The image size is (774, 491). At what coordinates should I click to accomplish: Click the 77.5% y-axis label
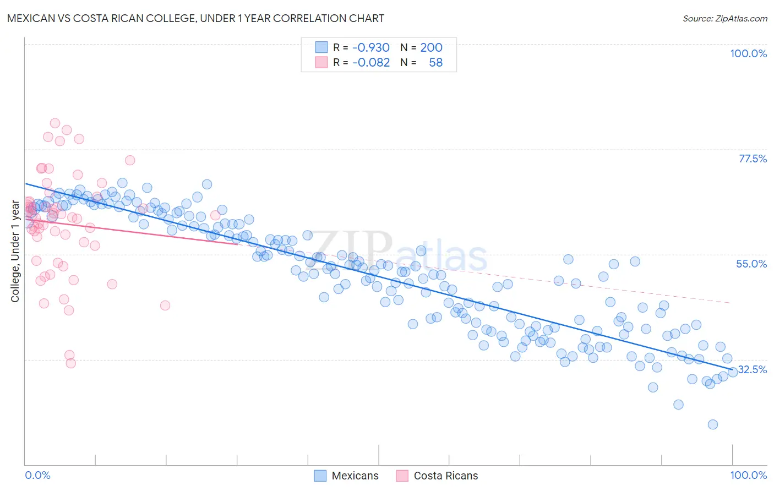click(x=753, y=159)
